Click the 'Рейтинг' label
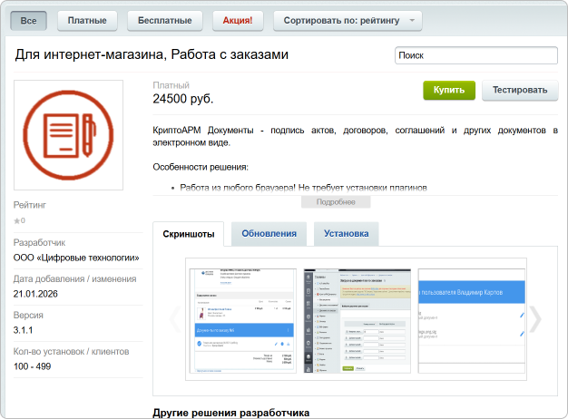This screenshot has width=568, height=419. coord(30,205)
